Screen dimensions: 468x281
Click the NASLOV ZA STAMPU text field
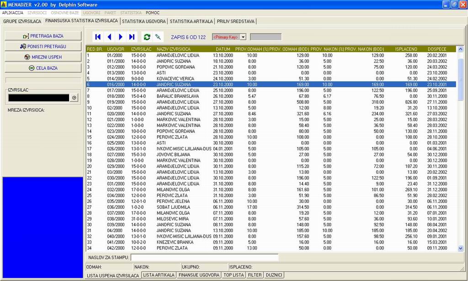[204, 257]
